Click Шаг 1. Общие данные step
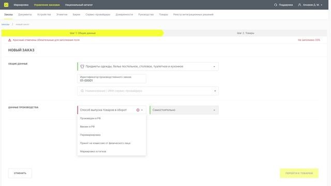331x186 pixels. 83,33
